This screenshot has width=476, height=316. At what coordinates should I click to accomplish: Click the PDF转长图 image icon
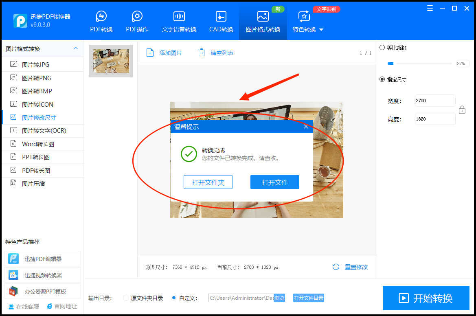[14, 170]
